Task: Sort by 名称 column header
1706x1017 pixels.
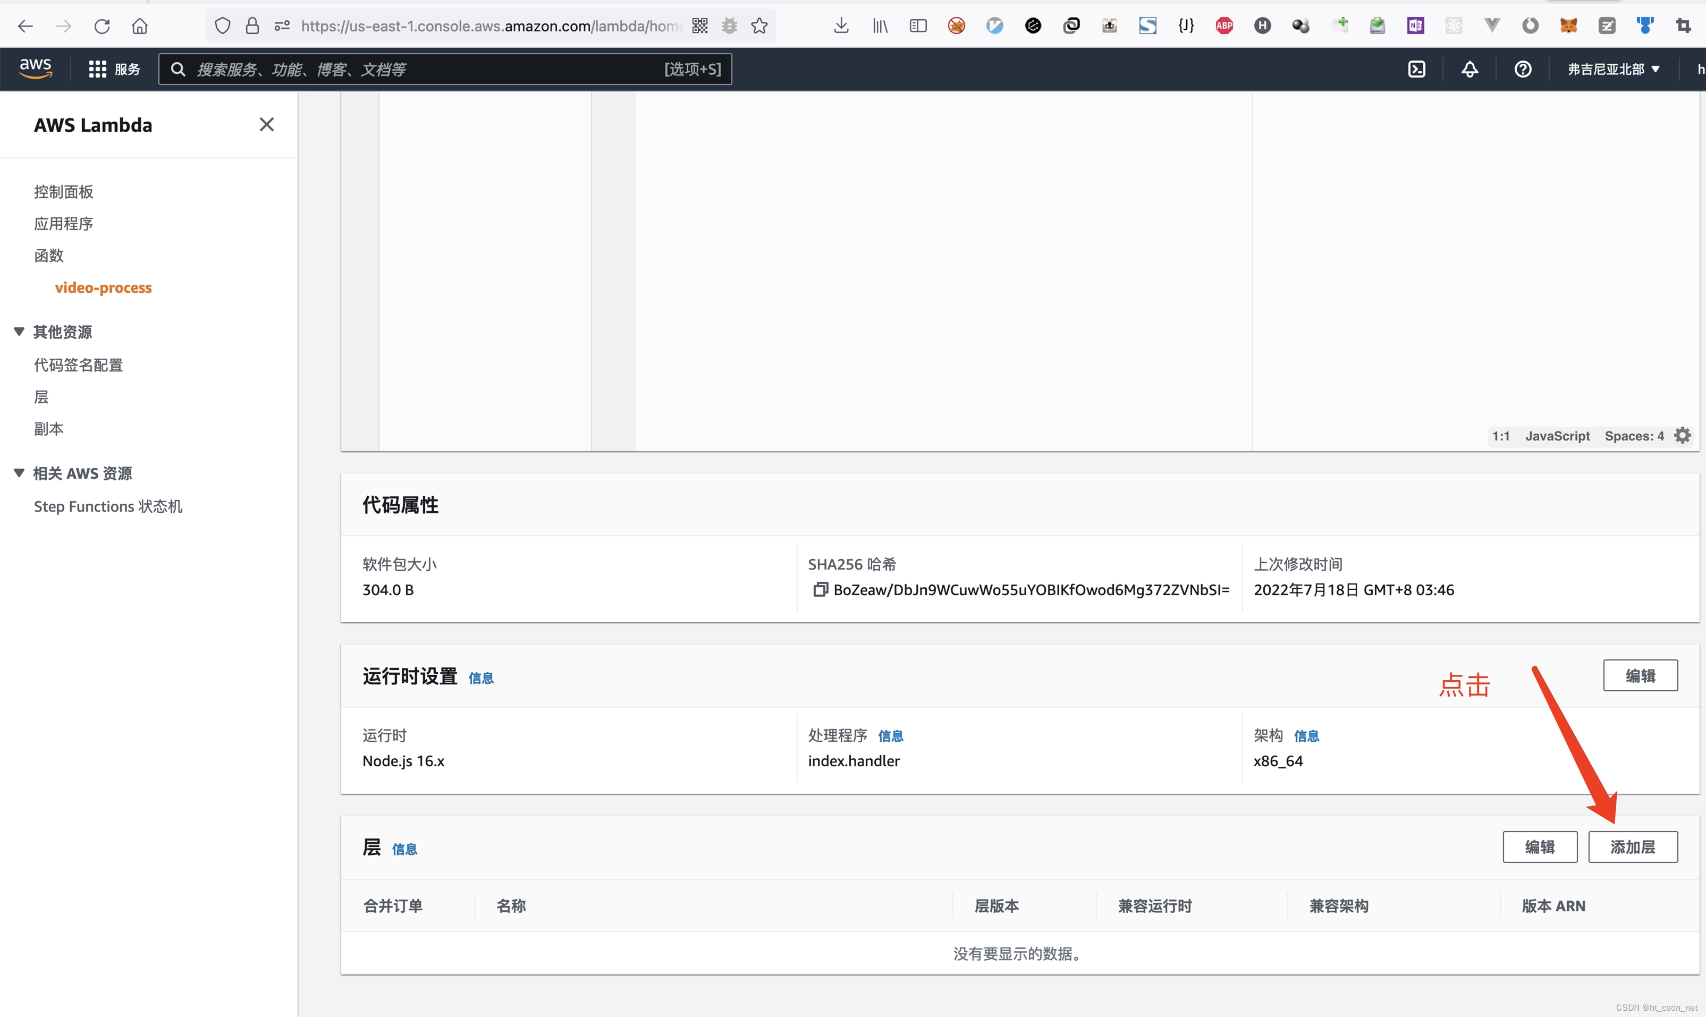Action: 511,905
